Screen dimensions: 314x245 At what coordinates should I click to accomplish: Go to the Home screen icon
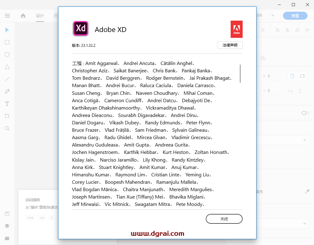[x=23, y=16]
